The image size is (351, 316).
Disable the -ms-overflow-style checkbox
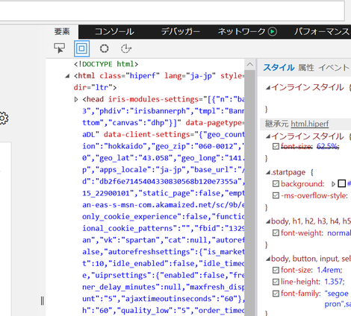tap(276, 195)
